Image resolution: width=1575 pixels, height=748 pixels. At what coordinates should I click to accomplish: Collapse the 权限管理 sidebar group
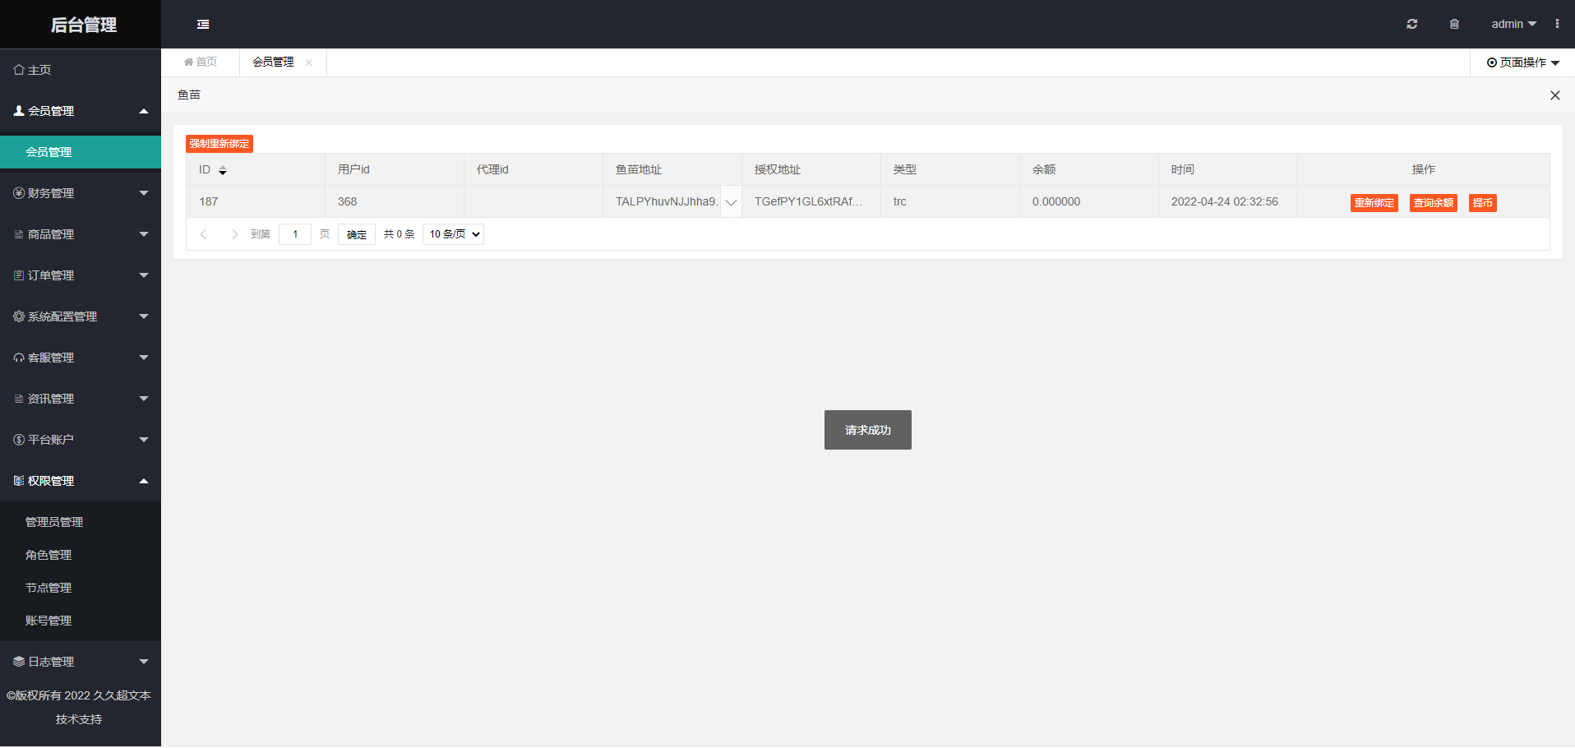click(x=81, y=481)
